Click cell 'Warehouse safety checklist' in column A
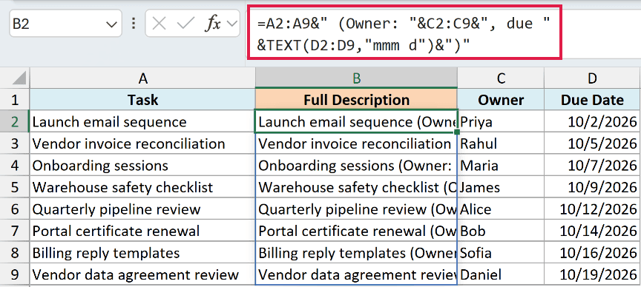 142,187
